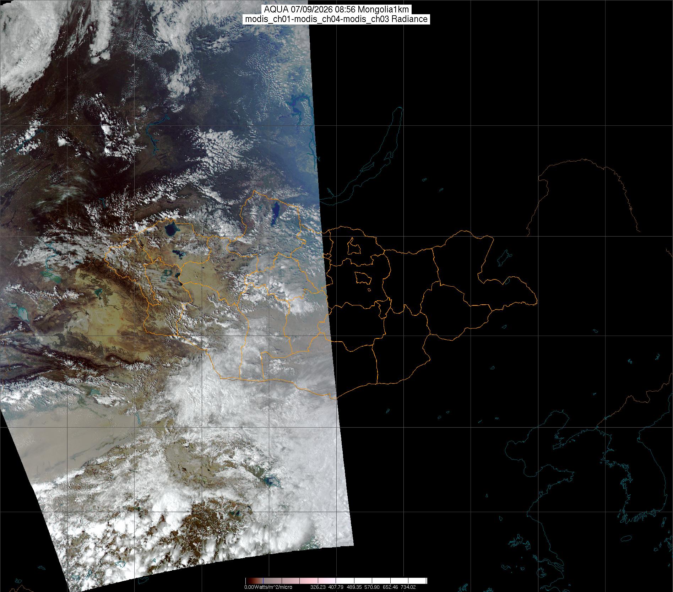
Task: Click the blue marker line on the color bar
Action: (x=263, y=581)
